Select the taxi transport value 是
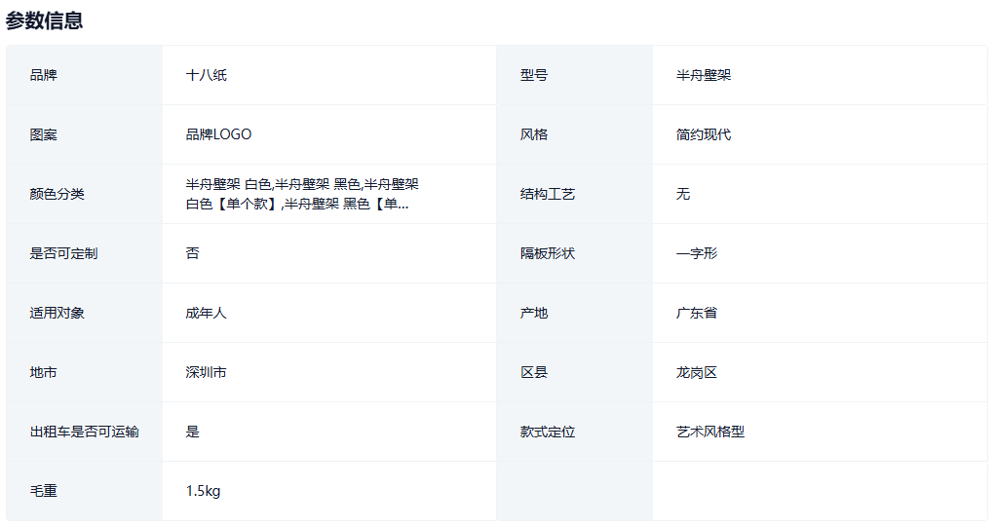The image size is (997, 527). [x=193, y=432]
